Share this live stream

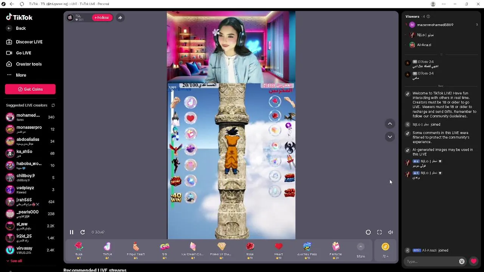coord(120,18)
